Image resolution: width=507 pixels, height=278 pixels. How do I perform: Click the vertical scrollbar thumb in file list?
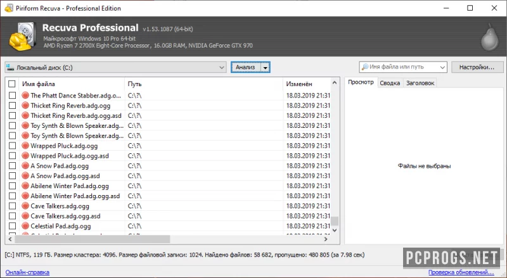point(335,221)
